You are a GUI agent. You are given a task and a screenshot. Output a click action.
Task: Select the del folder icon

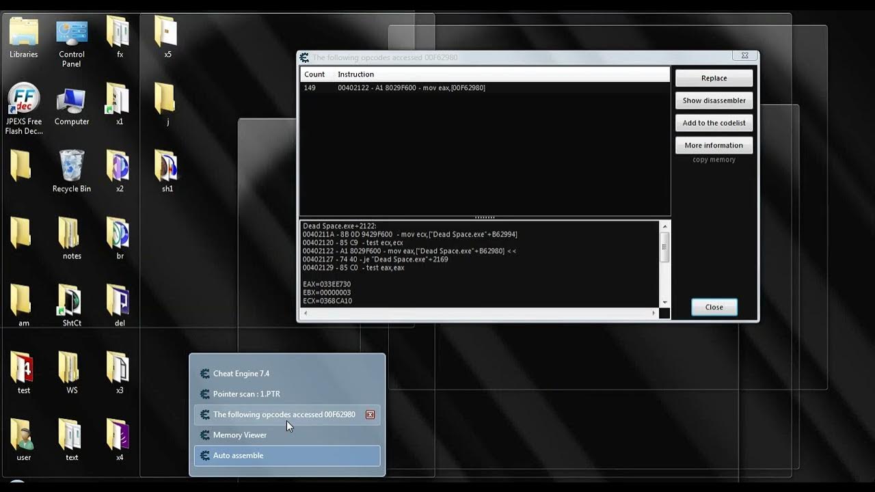[x=120, y=306]
